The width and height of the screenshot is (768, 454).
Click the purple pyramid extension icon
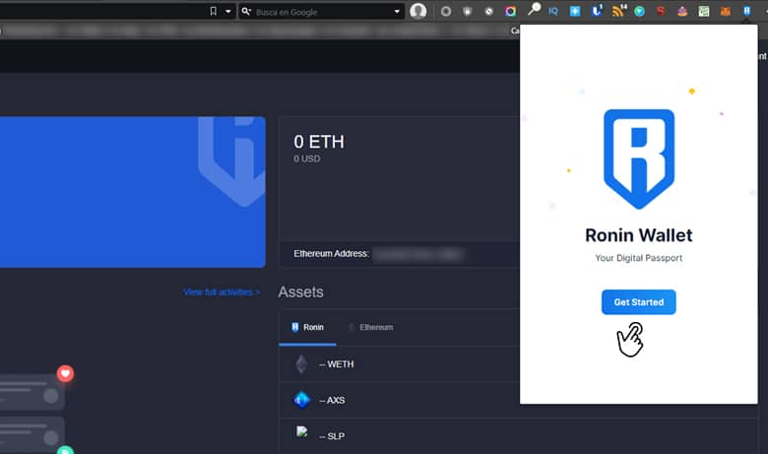[682, 11]
